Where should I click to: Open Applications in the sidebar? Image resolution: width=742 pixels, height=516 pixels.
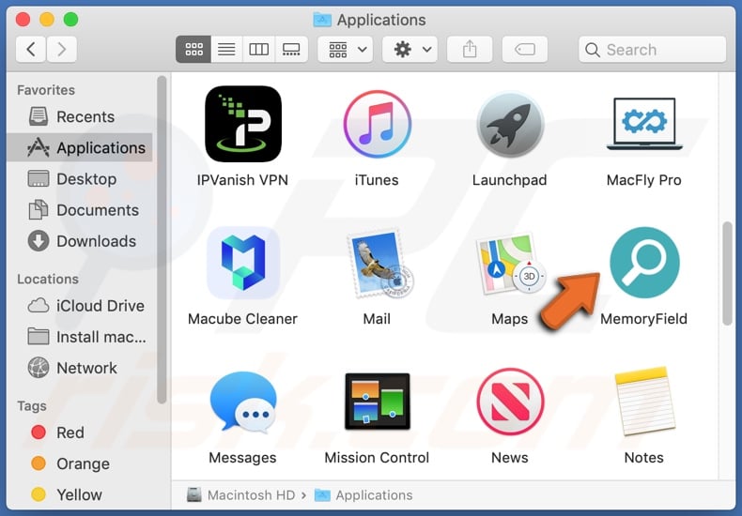80,148
